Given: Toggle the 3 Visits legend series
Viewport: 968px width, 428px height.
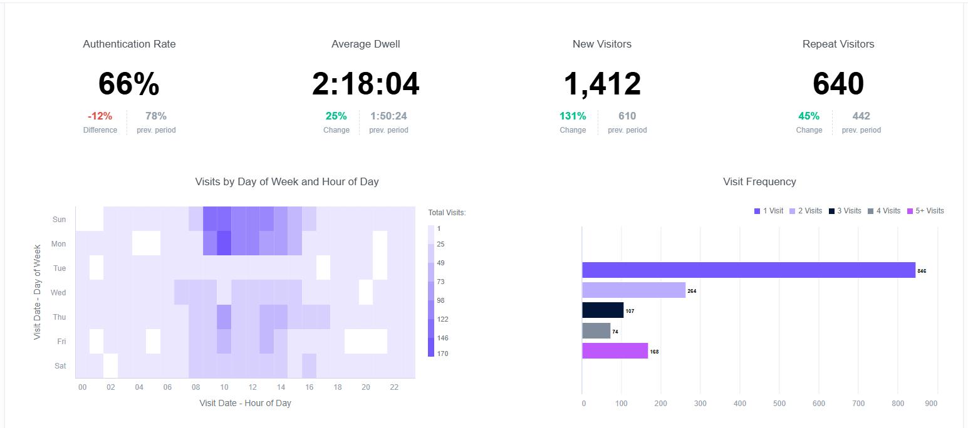Looking at the screenshot, I should click(845, 211).
